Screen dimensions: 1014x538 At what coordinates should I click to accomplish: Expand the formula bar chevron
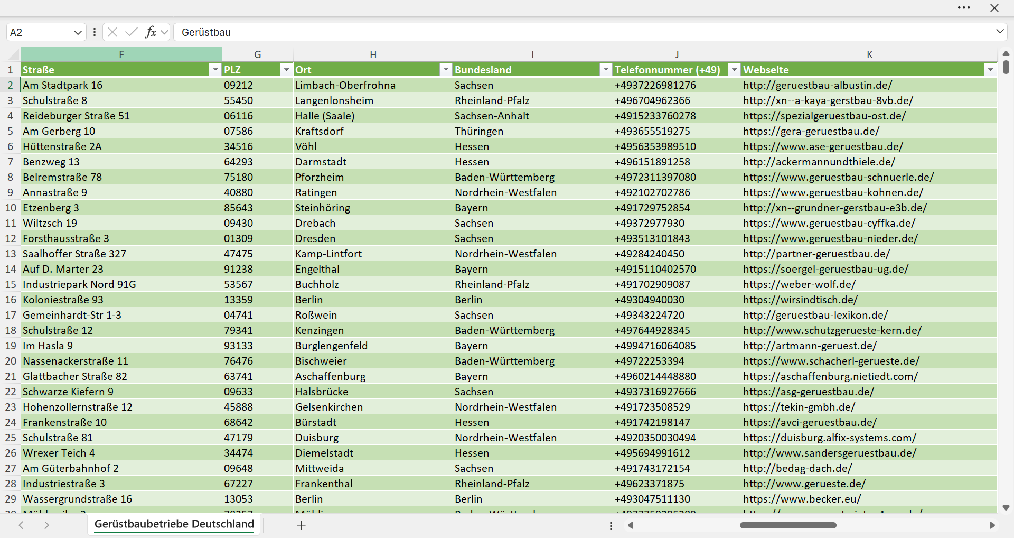click(x=1000, y=32)
